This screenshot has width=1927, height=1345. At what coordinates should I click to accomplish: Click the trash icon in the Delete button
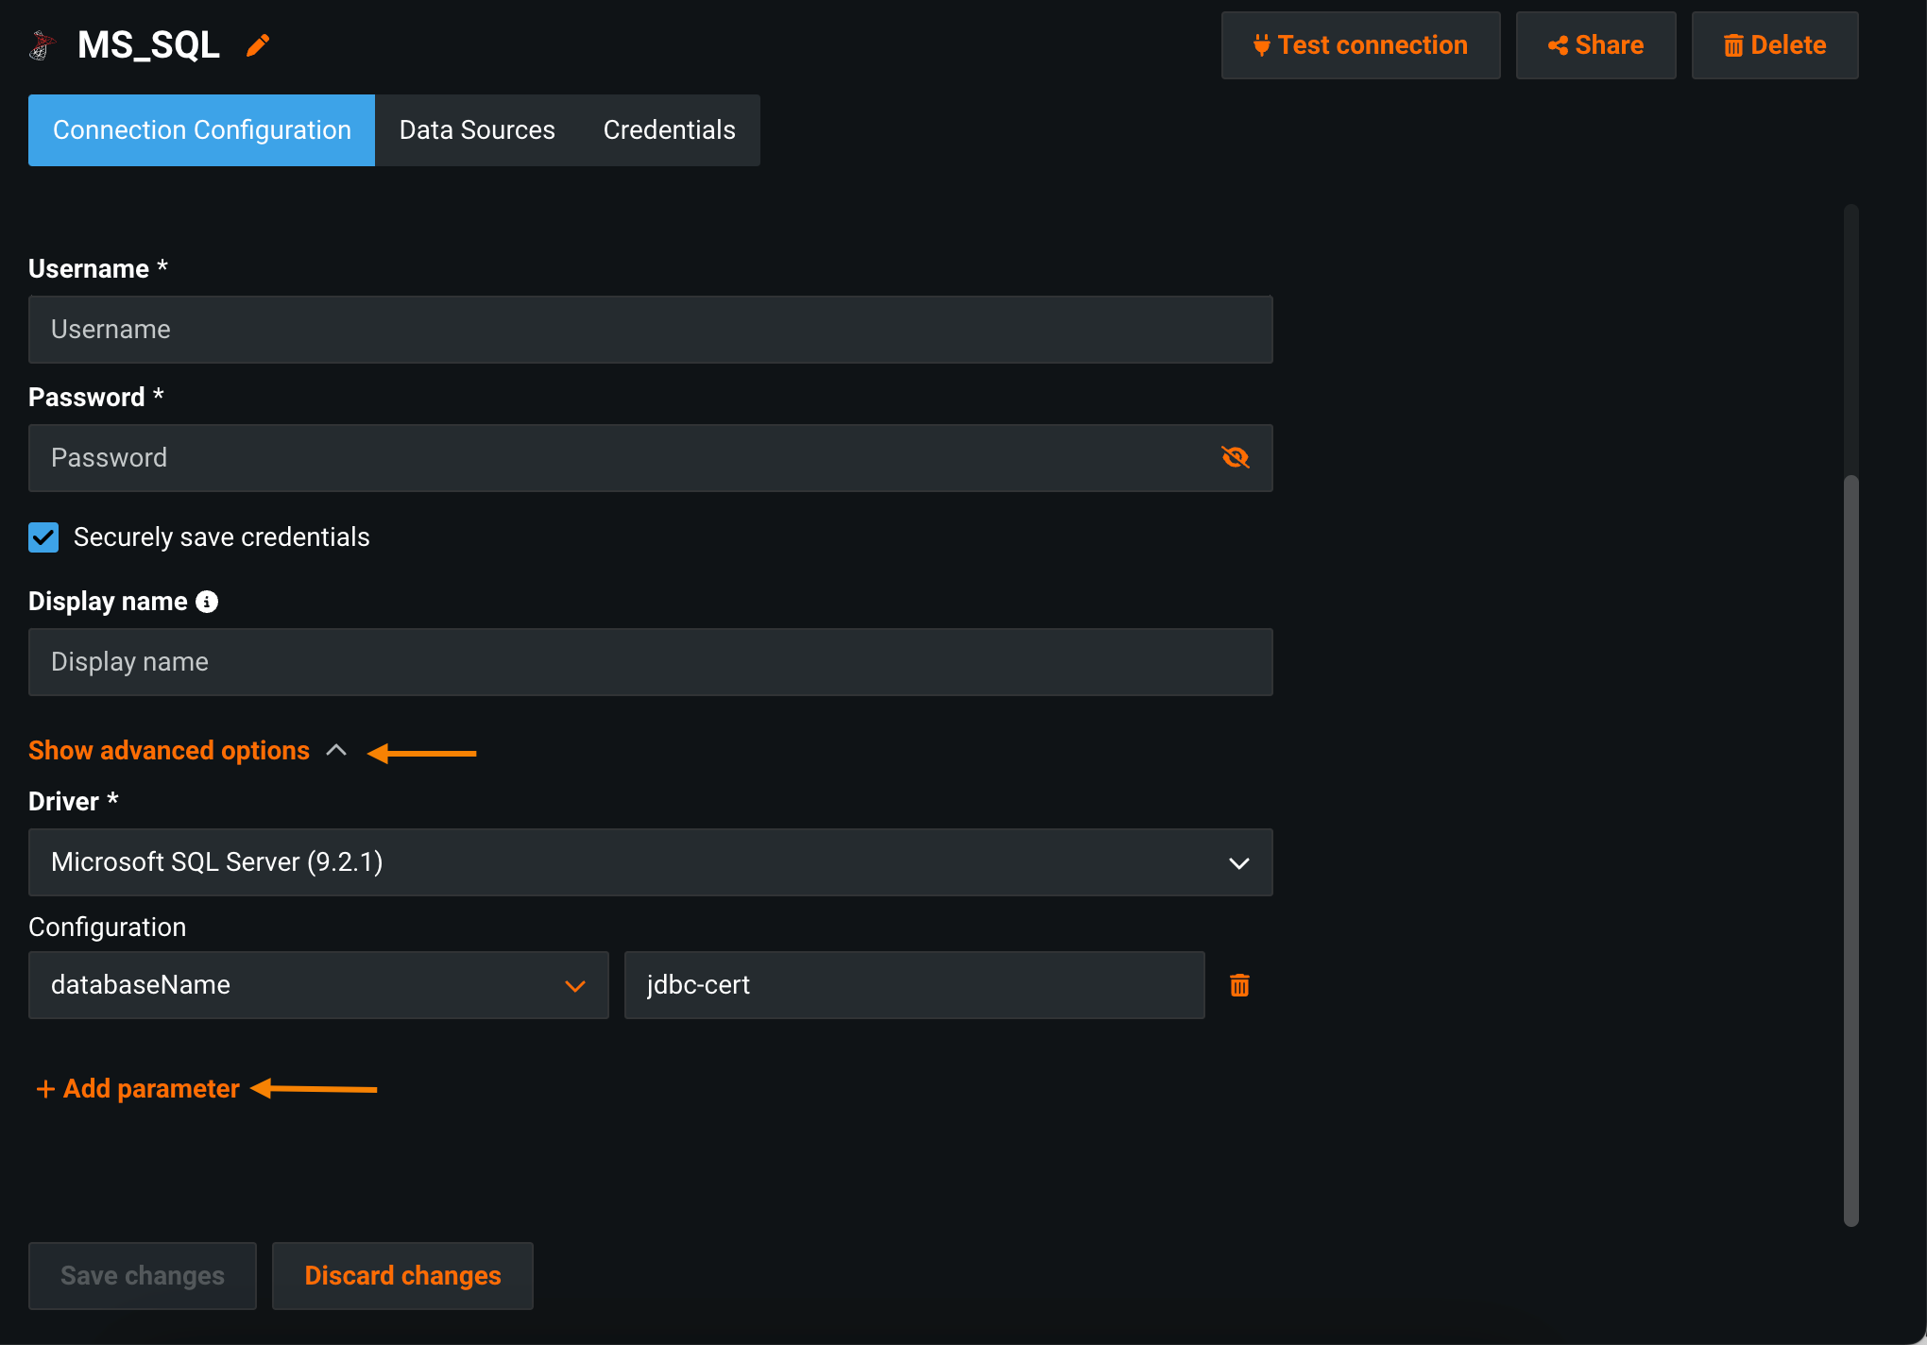(1733, 45)
